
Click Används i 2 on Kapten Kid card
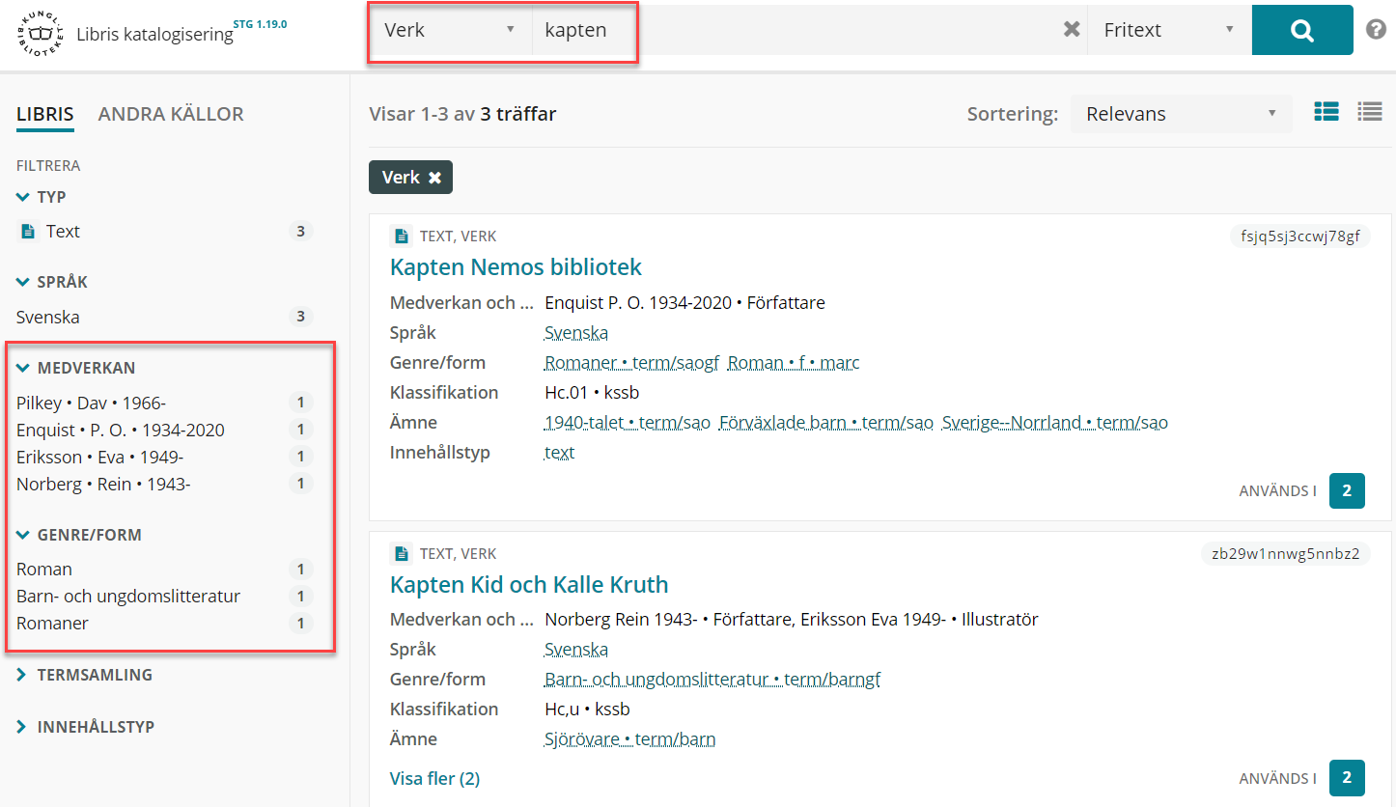coord(1347,778)
